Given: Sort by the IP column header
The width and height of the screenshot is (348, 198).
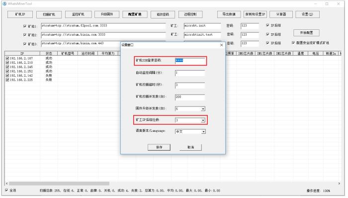Looking at the screenshot, I should coord(22,54).
